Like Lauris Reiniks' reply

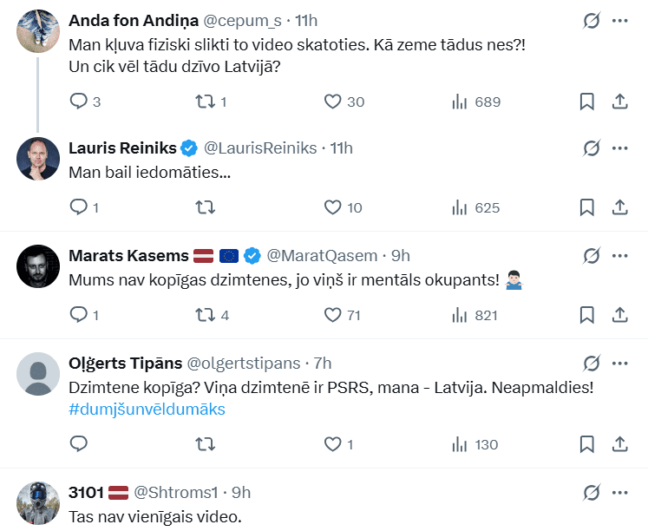332,207
